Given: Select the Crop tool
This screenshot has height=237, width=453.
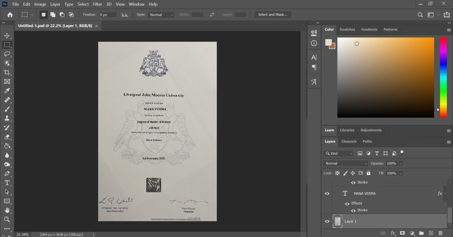Looking at the screenshot, I should 7,72.
